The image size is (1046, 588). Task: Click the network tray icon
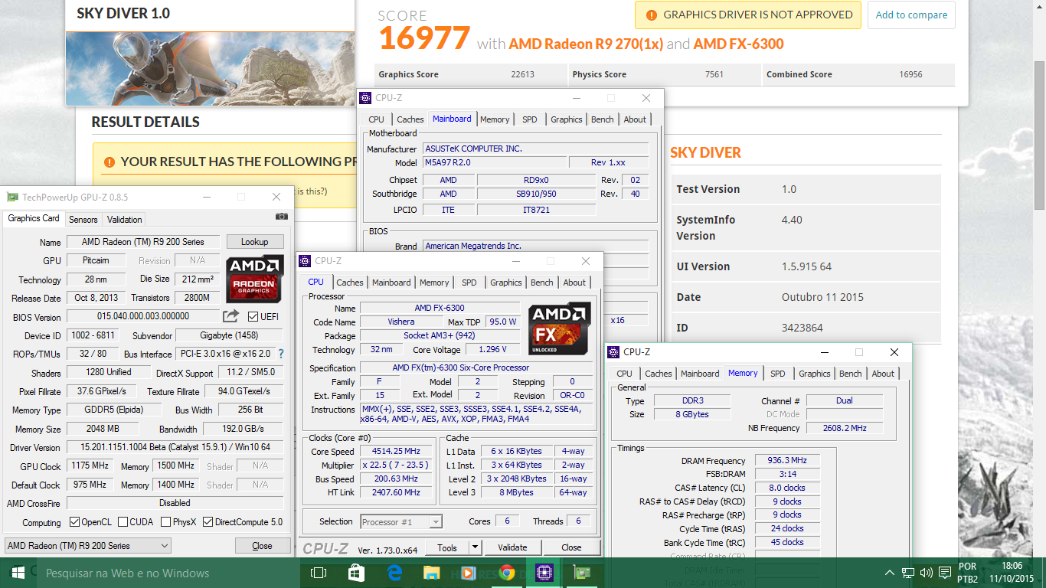click(x=908, y=573)
